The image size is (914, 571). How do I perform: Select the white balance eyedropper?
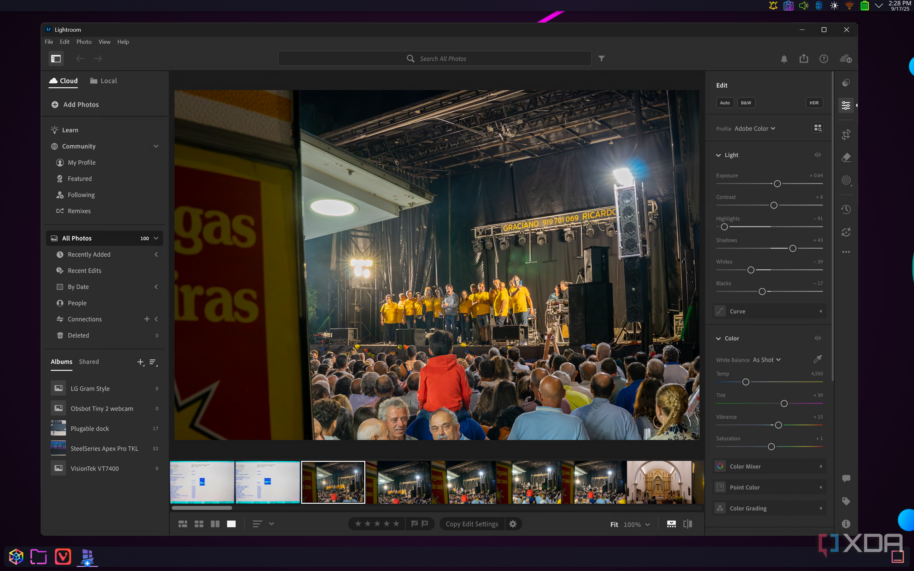pyautogui.click(x=818, y=359)
